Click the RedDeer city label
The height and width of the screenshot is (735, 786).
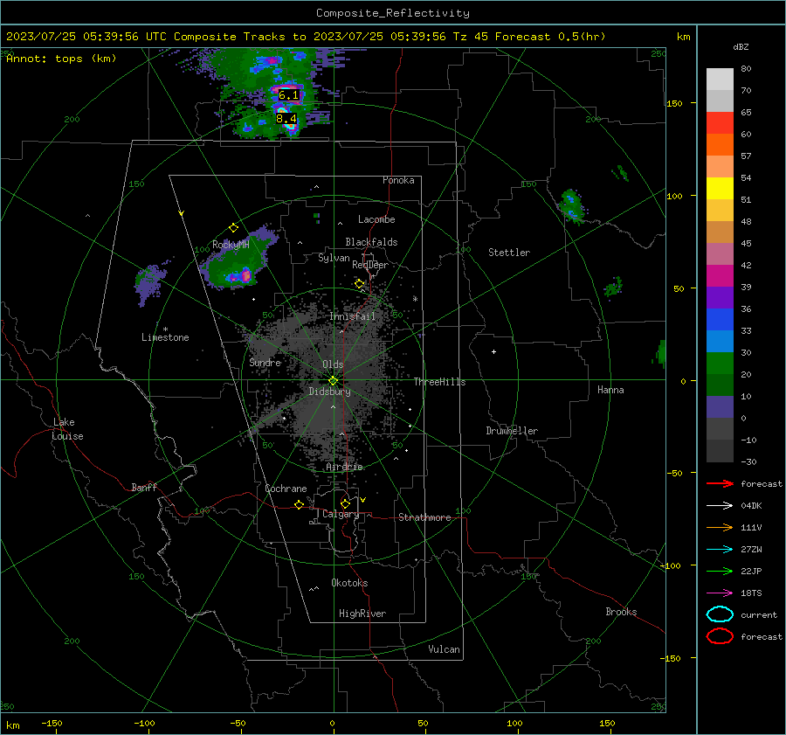click(370, 265)
